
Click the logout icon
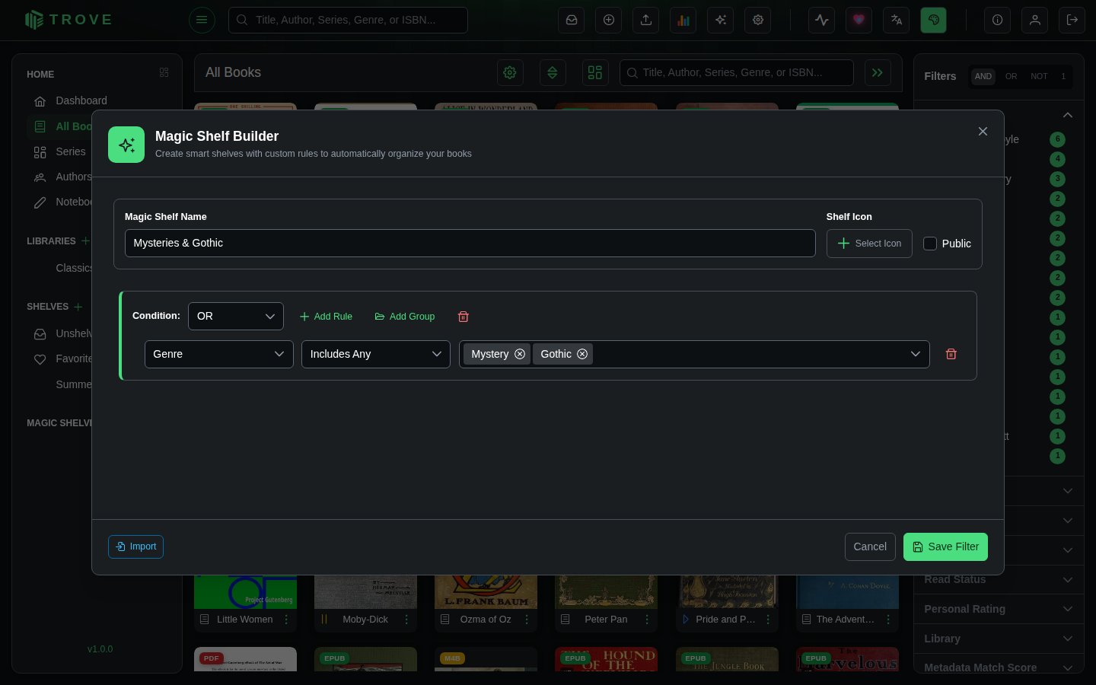coord(1072,20)
